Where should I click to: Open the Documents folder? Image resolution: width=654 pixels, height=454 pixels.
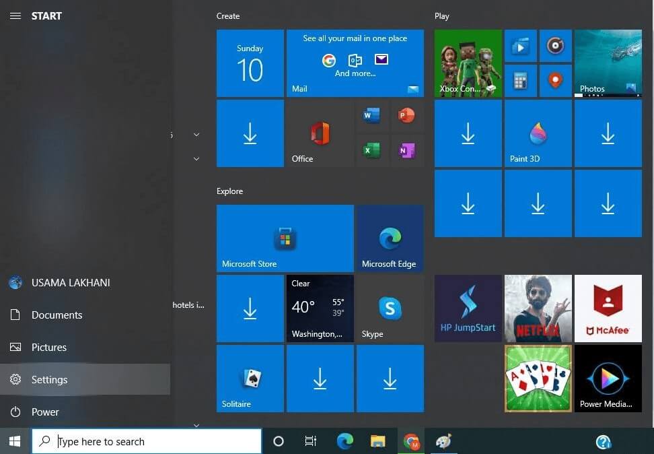(85, 315)
